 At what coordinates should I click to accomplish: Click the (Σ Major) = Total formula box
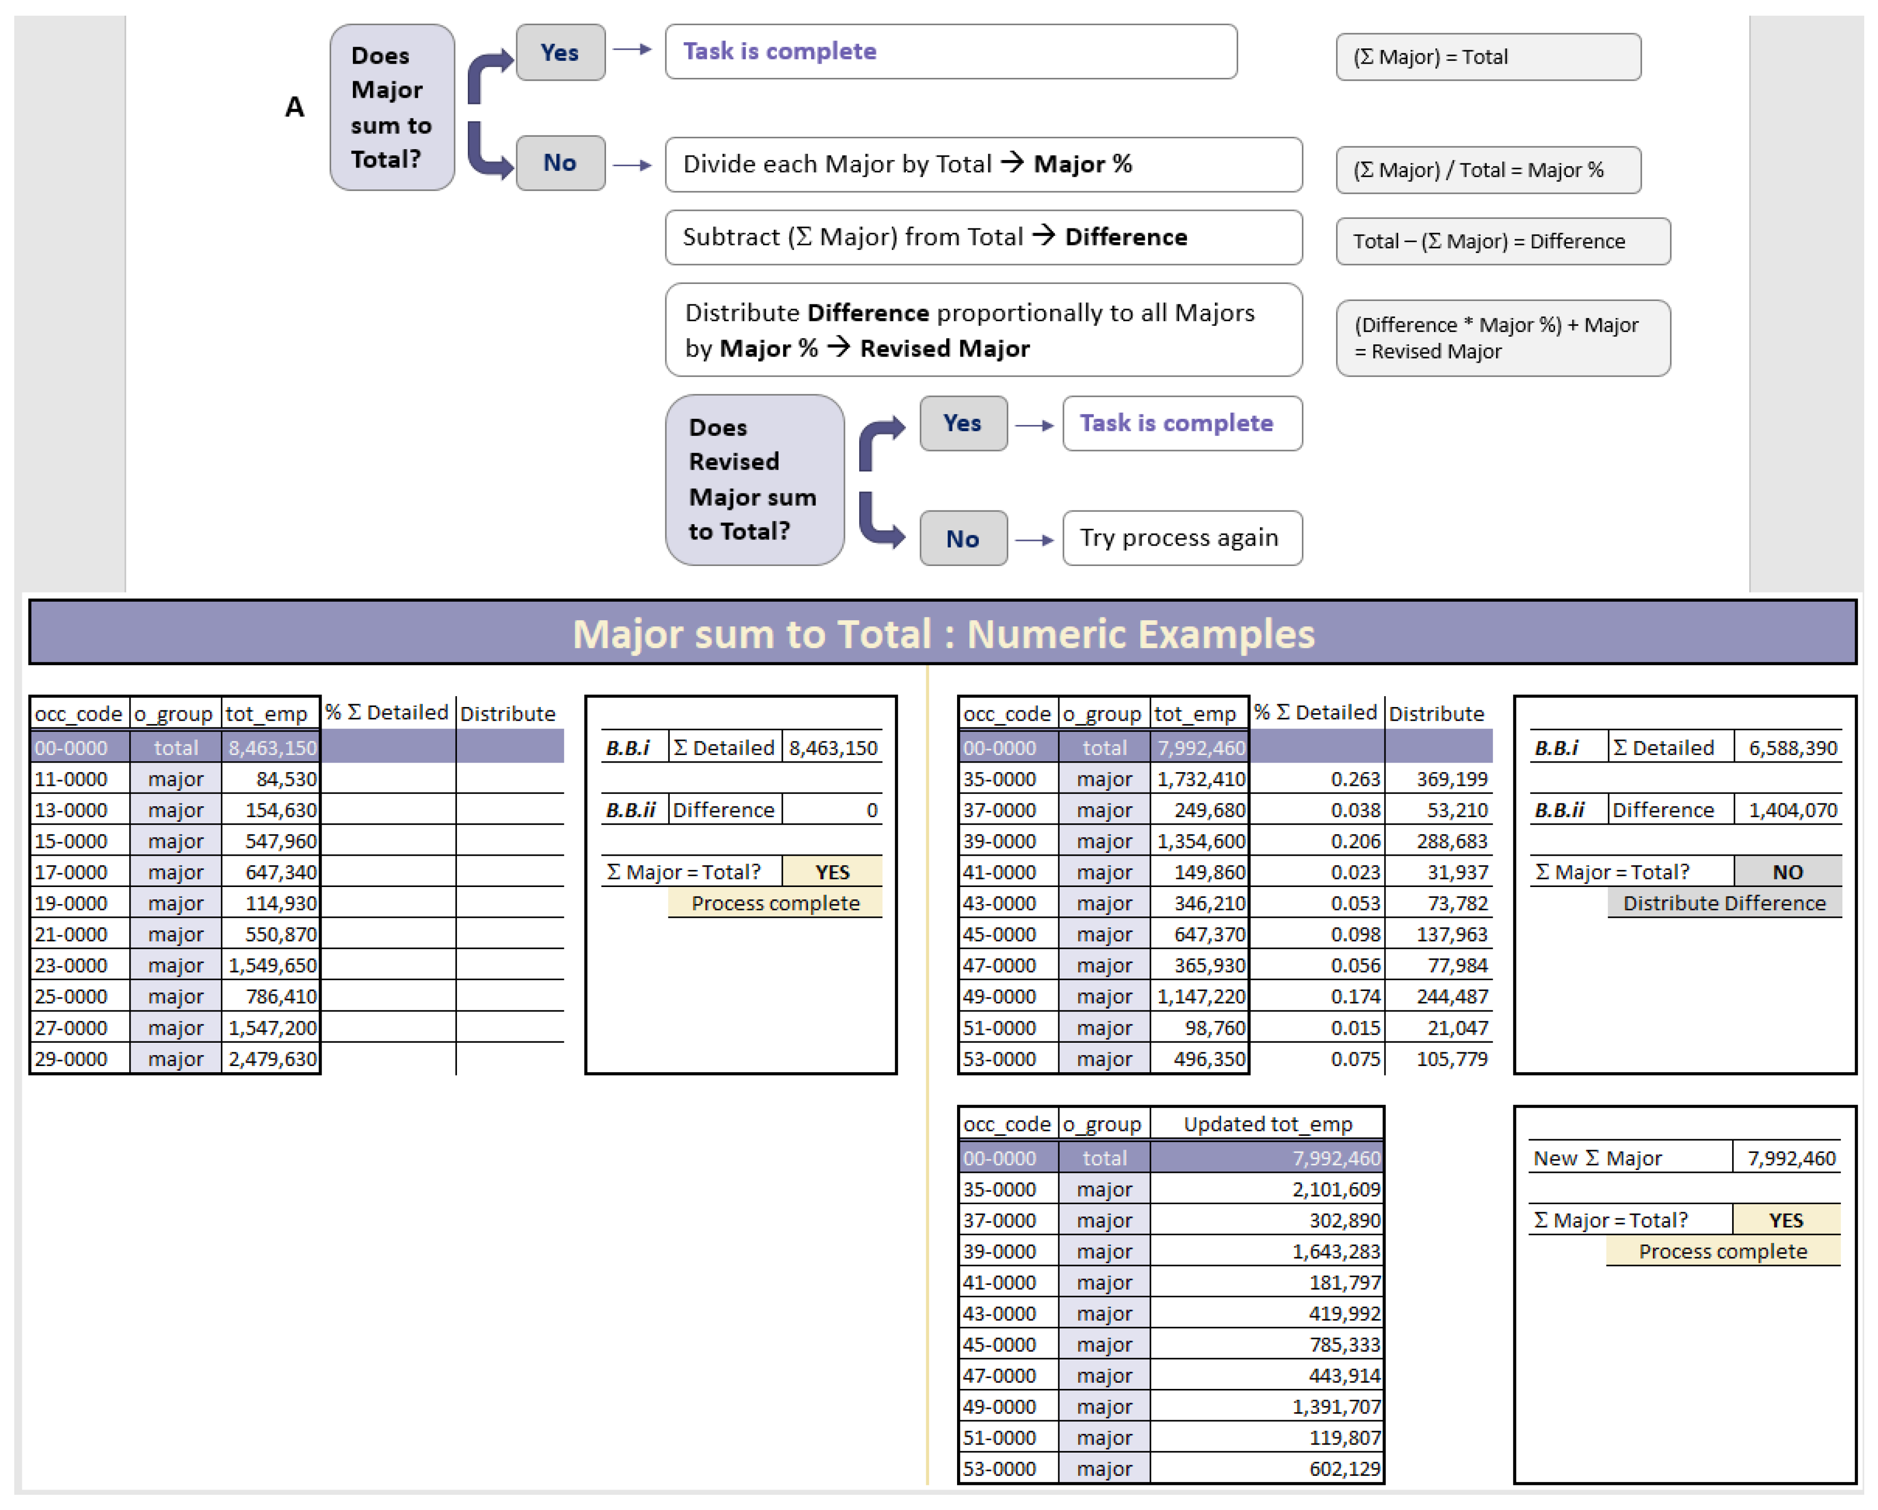click(1488, 57)
